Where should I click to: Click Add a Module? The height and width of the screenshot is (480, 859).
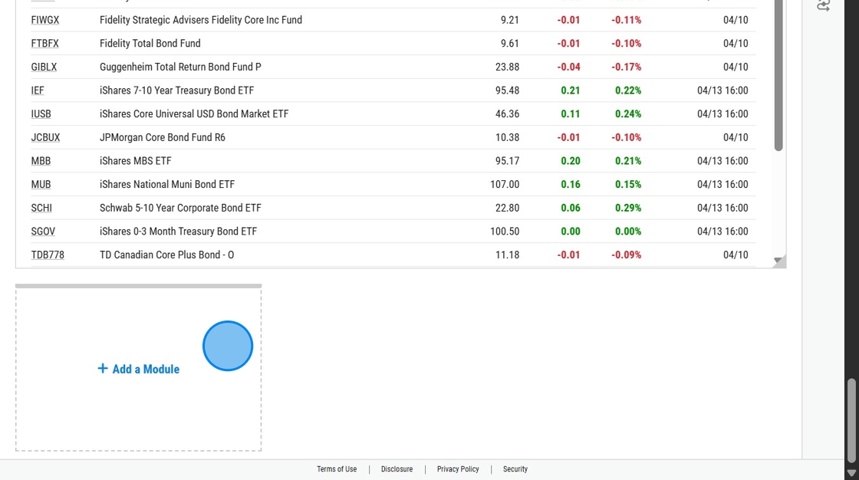139,370
